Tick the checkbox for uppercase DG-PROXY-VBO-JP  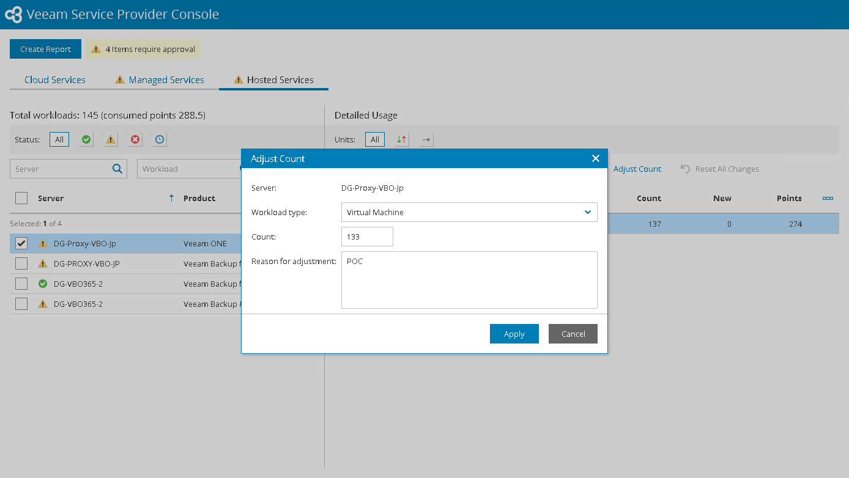tap(21, 263)
